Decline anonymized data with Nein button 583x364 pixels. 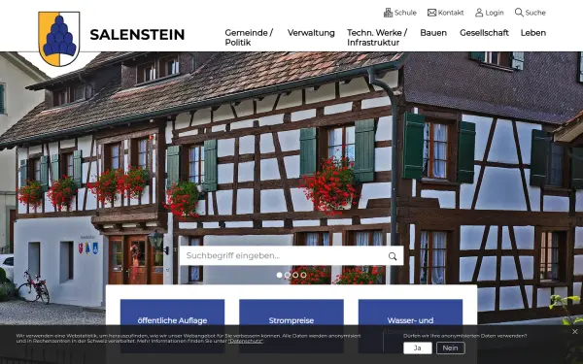click(x=450, y=348)
